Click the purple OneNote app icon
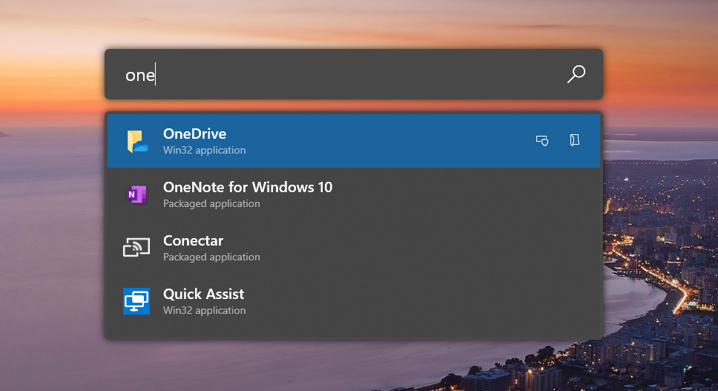Screen dimensions: 718x391 point(136,194)
